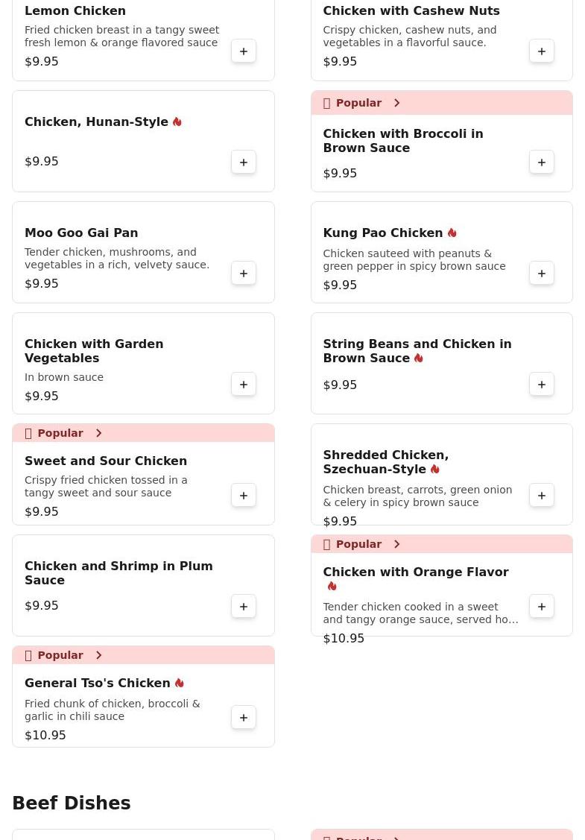Click the Beef Dishes section heading
585x840 pixels.
72,803
